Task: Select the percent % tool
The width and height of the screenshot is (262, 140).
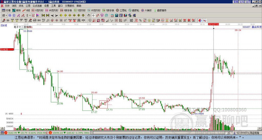Action: 140,20
